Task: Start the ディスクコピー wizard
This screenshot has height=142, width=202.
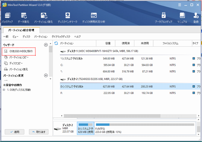Action: [13, 63]
